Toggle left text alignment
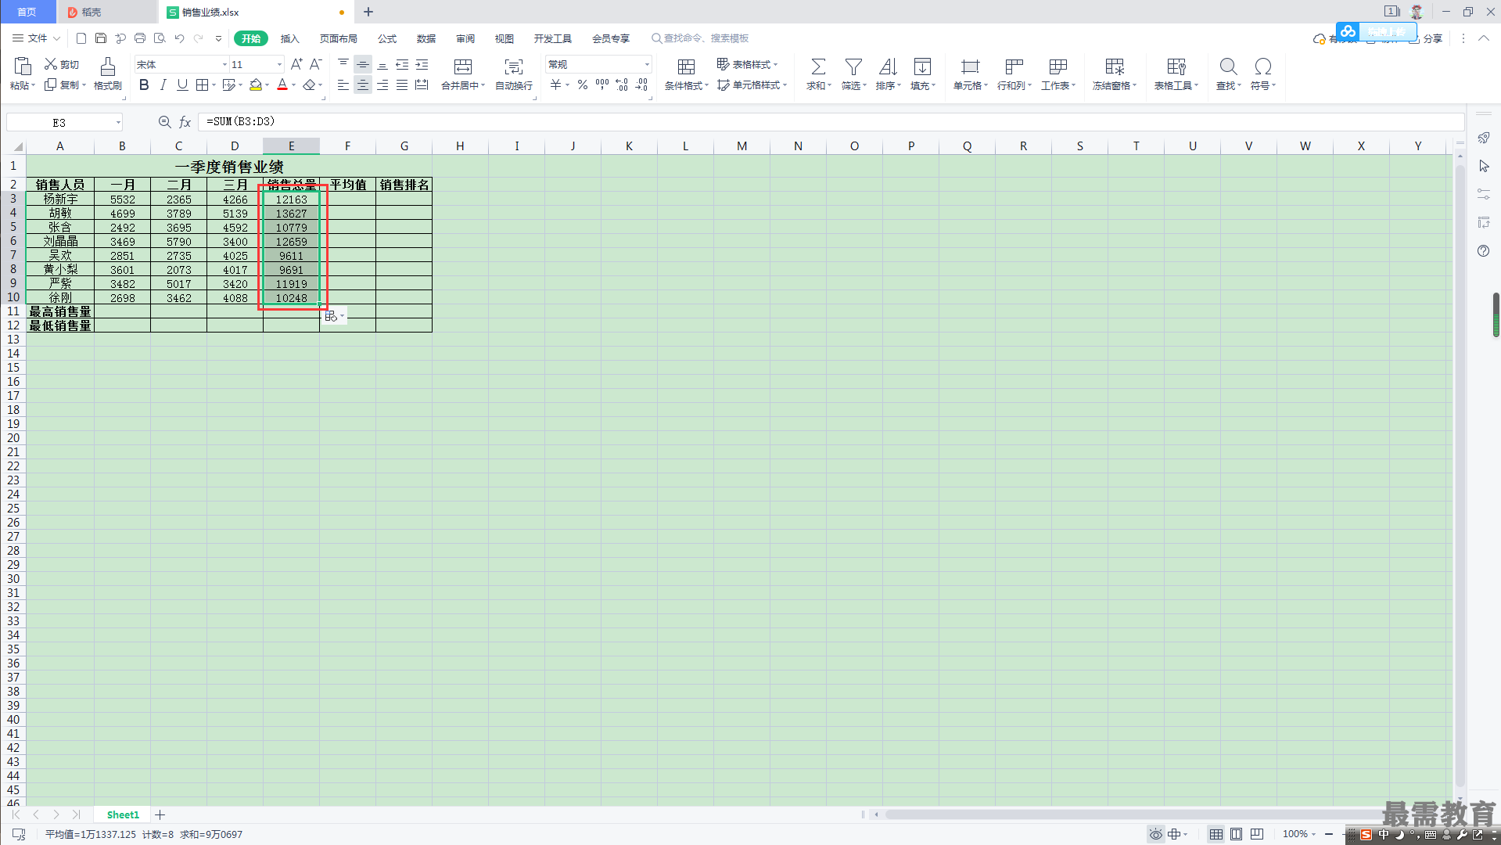 tap(343, 84)
